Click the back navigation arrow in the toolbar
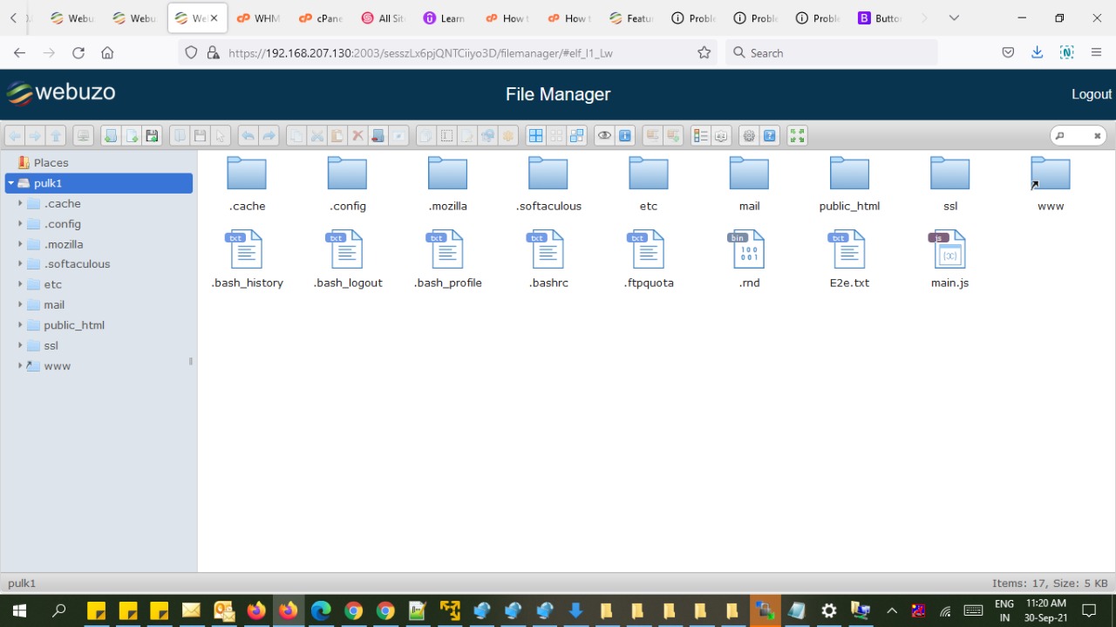This screenshot has height=627, width=1116. (x=15, y=135)
